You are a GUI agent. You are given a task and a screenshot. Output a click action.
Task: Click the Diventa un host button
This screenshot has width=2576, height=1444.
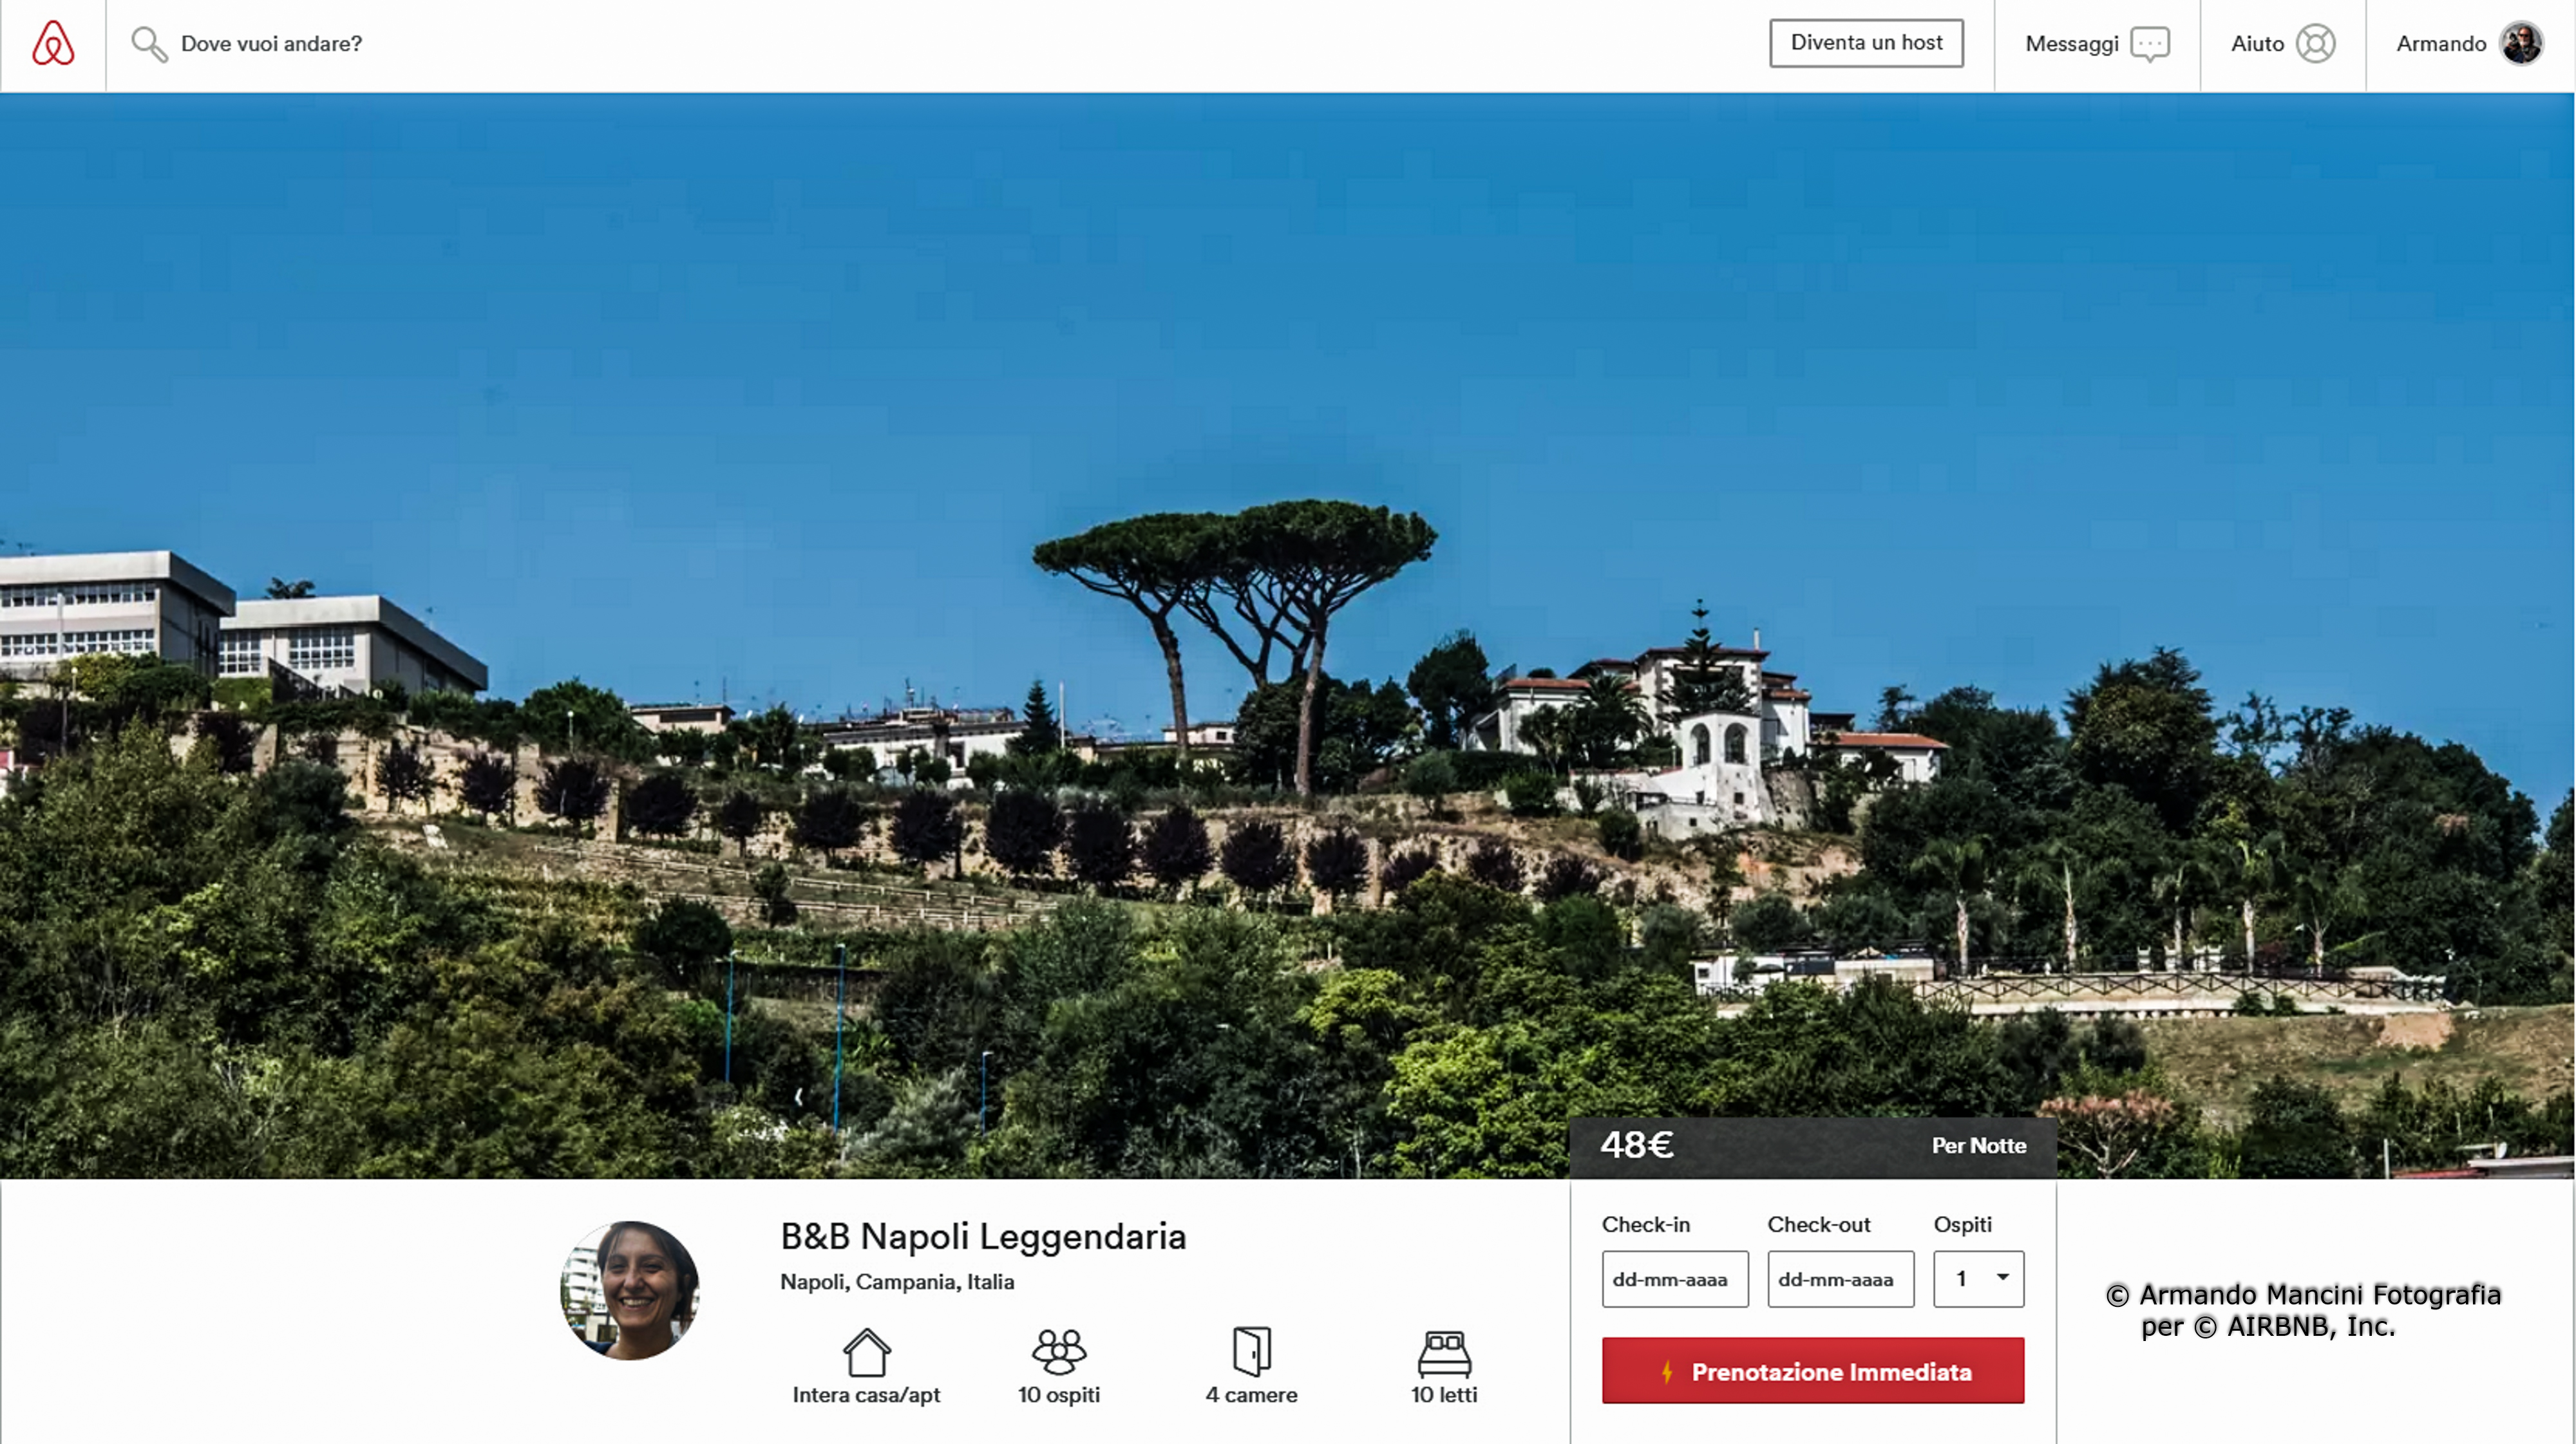[1866, 43]
